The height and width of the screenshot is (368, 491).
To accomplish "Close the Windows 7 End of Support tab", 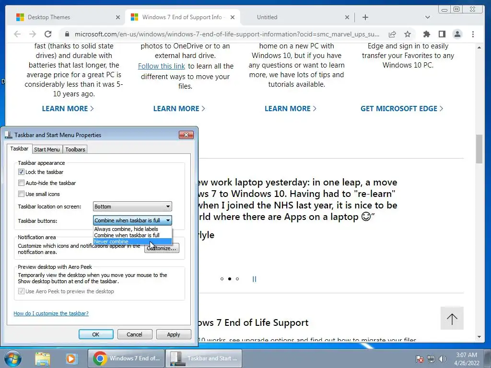I will (x=233, y=17).
